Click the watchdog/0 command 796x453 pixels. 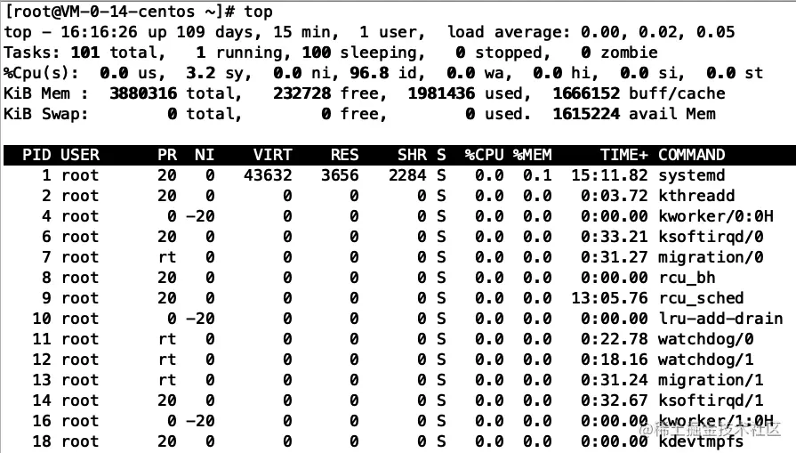[706, 339]
